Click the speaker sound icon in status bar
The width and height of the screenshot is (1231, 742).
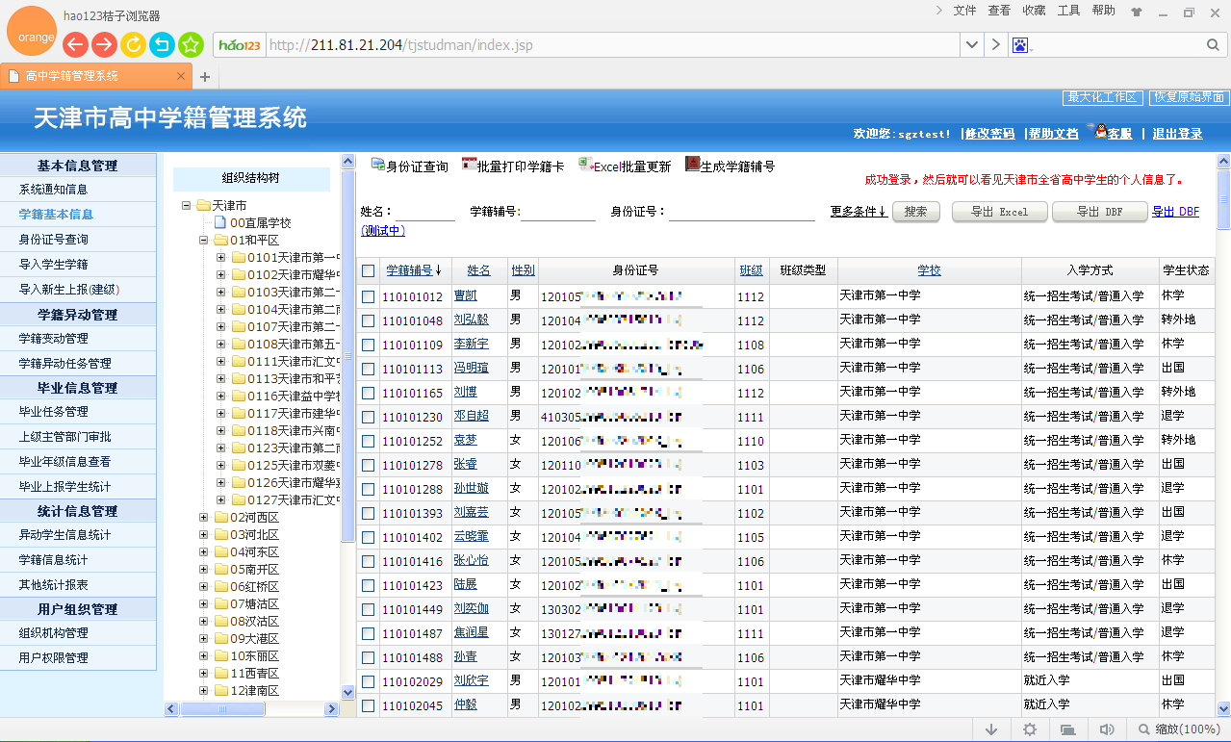tap(1107, 729)
